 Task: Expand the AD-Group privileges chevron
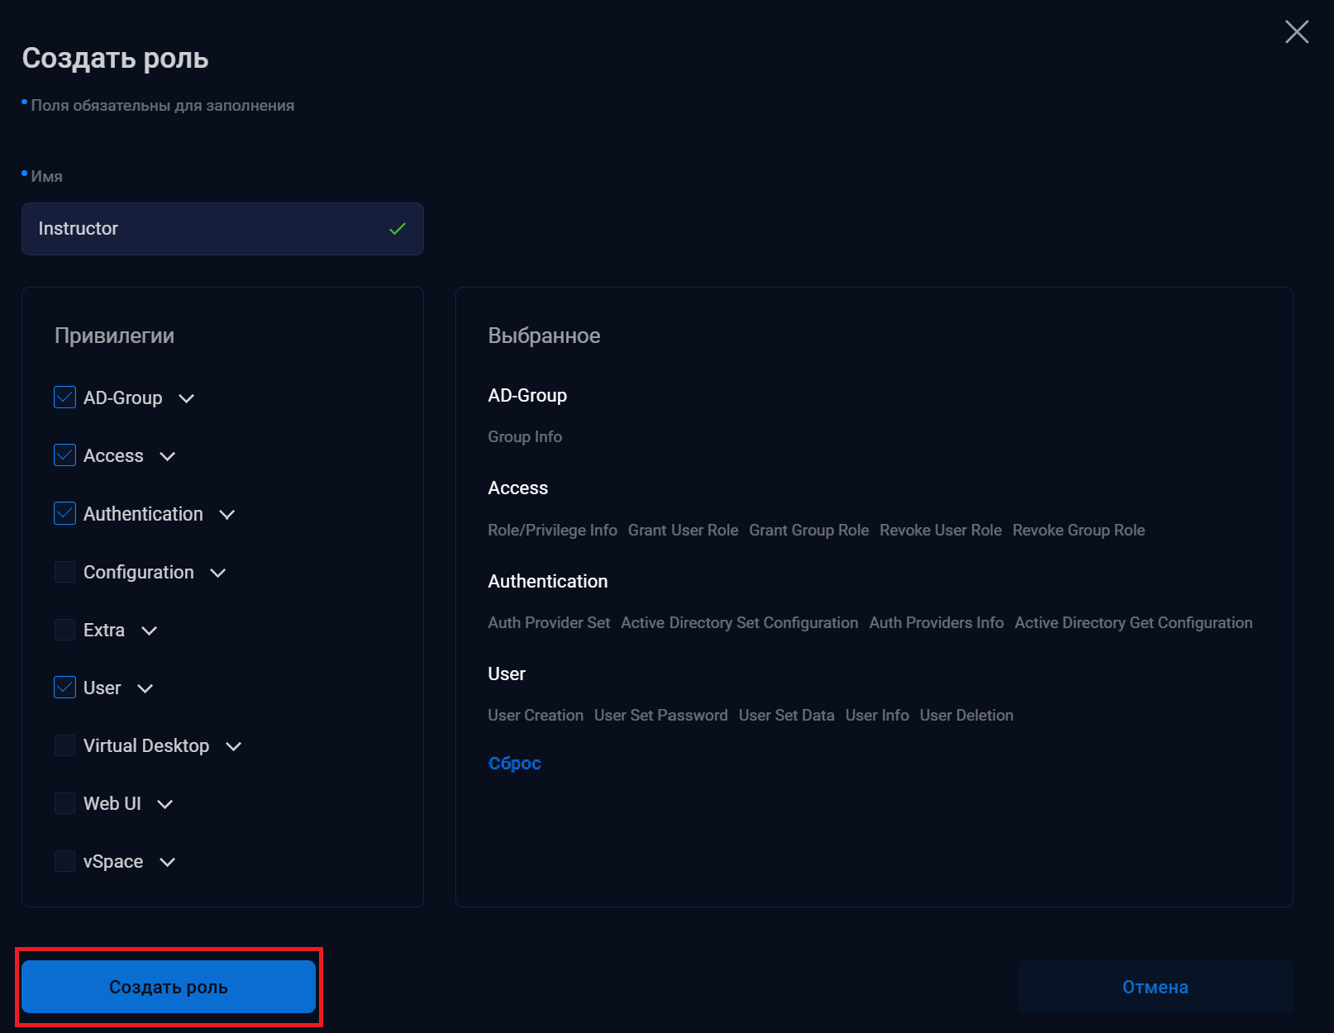click(187, 398)
